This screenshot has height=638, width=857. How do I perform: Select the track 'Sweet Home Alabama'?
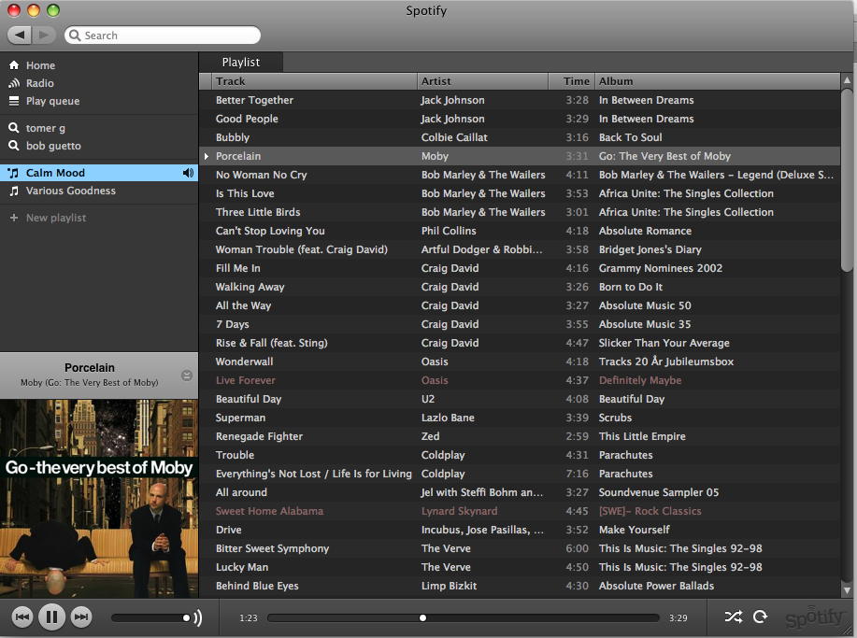tap(269, 511)
